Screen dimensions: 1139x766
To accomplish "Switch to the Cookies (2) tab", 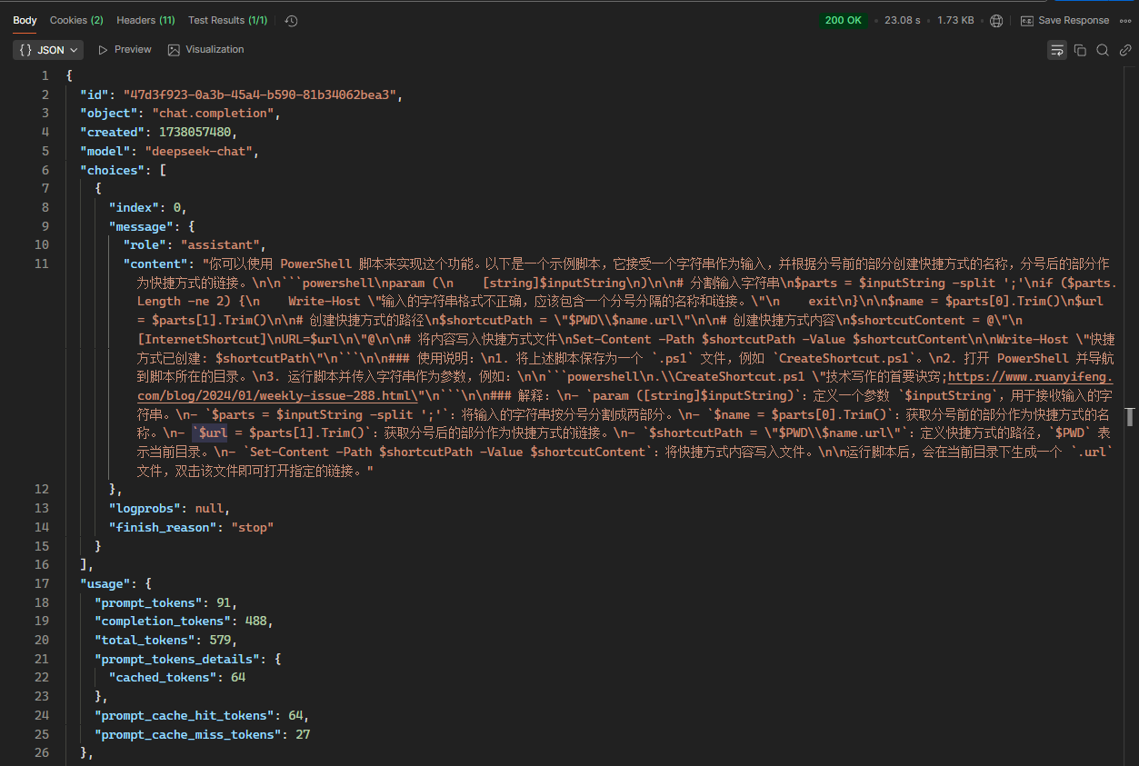I will point(76,20).
